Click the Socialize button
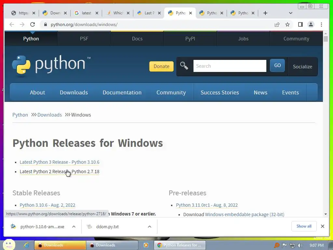This screenshot has width=333, height=250. tap(302, 66)
